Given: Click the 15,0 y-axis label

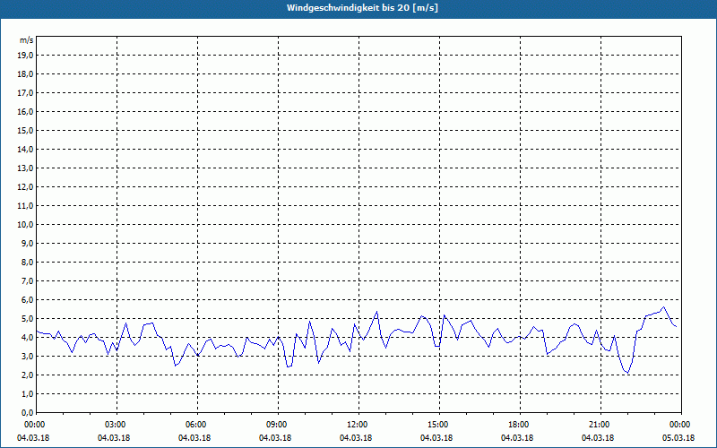Looking at the screenshot, I should [26, 130].
